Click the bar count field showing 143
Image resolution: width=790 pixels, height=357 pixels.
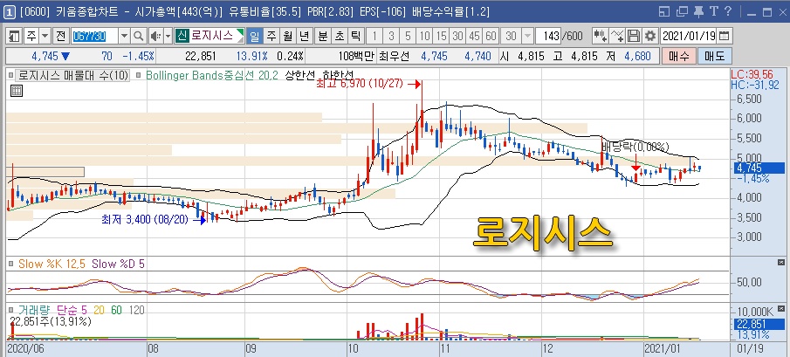point(548,36)
